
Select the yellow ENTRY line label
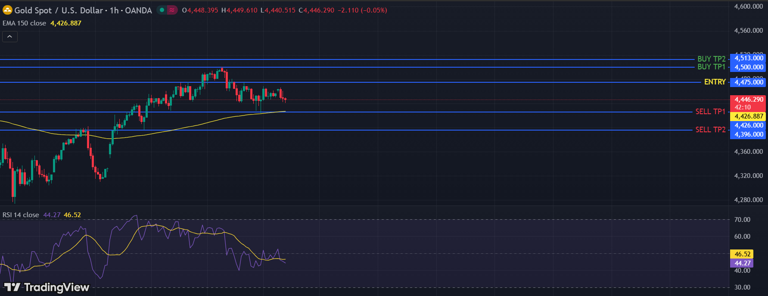[715, 82]
